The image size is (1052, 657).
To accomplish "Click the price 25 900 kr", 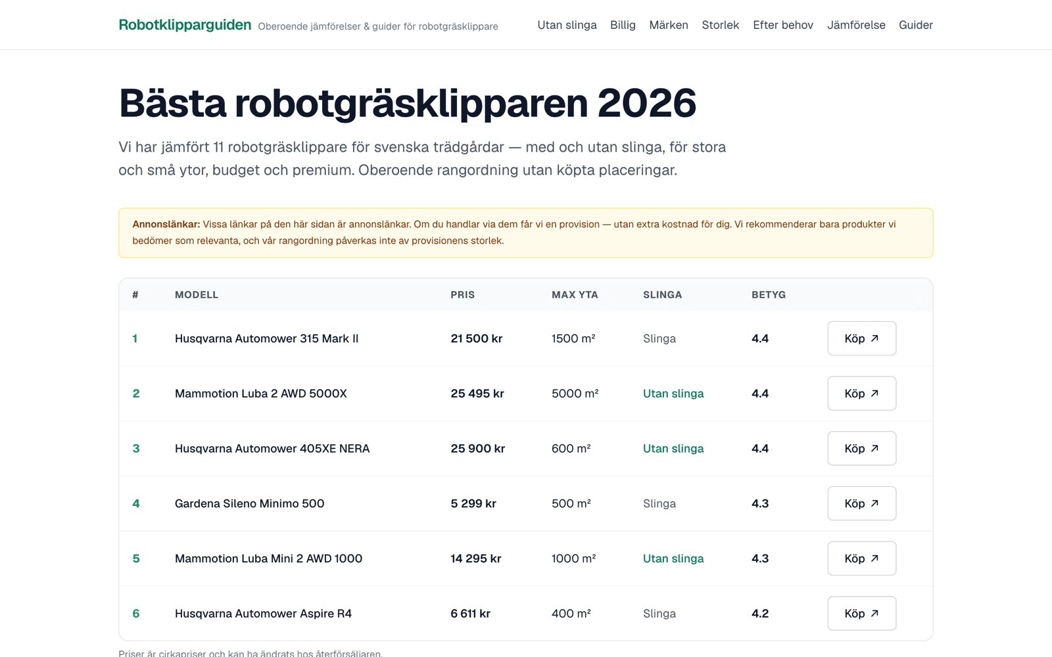I will tap(477, 449).
